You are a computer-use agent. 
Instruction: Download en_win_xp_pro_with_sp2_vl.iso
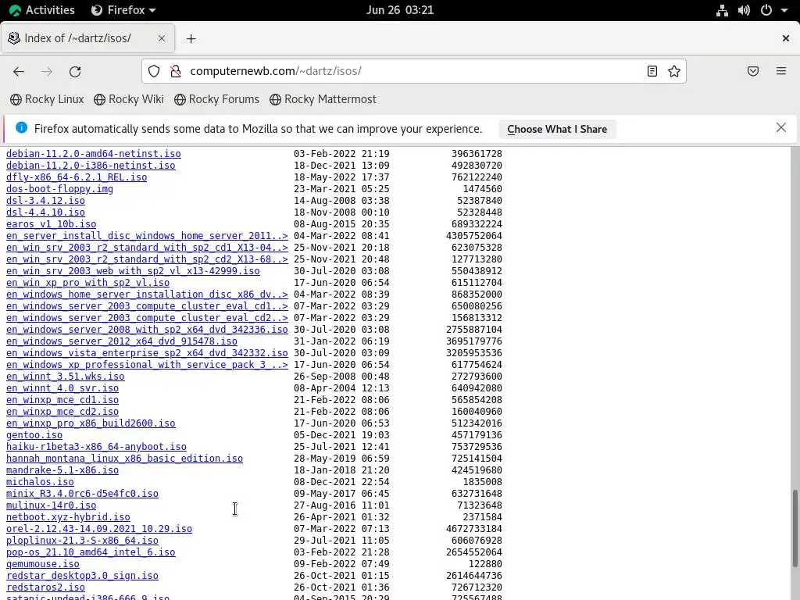tap(87, 283)
